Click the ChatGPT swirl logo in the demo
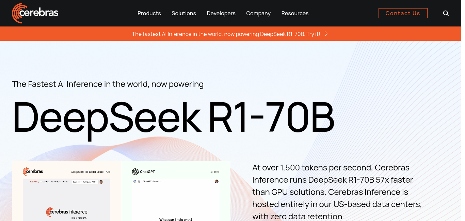The image size is (465, 221). point(135,172)
